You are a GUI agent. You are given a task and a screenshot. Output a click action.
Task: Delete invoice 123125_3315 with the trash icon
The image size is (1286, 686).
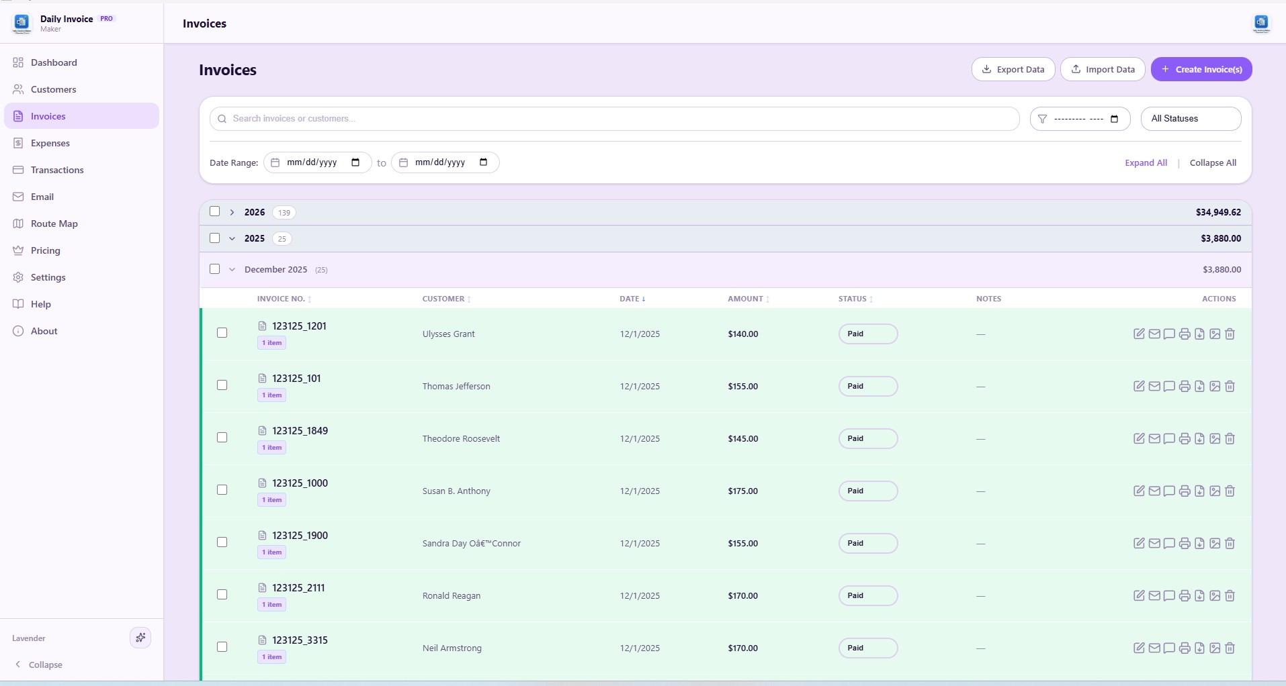tap(1230, 648)
